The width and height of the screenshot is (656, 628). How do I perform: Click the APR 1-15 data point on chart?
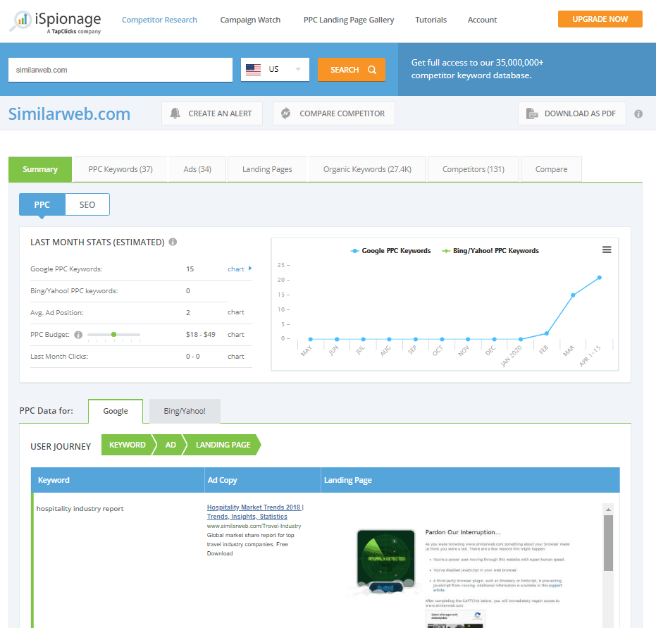[600, 278]
